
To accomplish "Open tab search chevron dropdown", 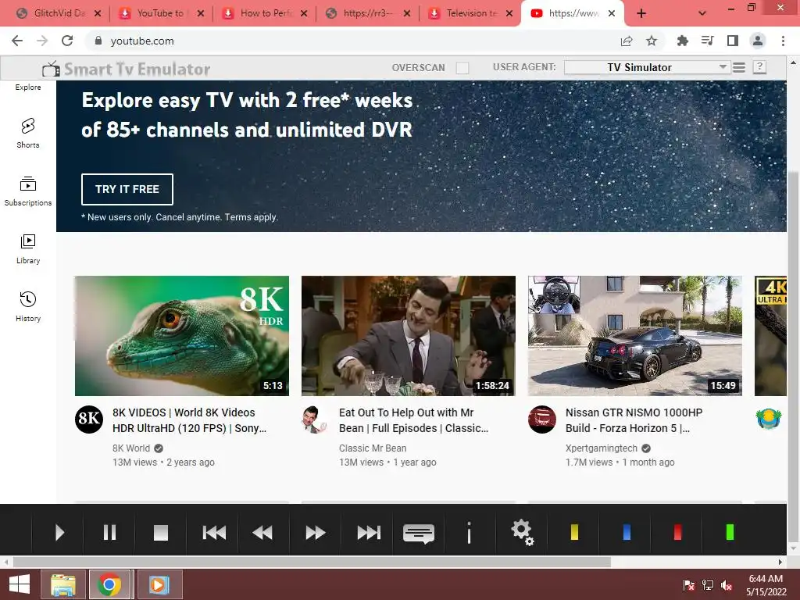I will (x=702, y=14).
